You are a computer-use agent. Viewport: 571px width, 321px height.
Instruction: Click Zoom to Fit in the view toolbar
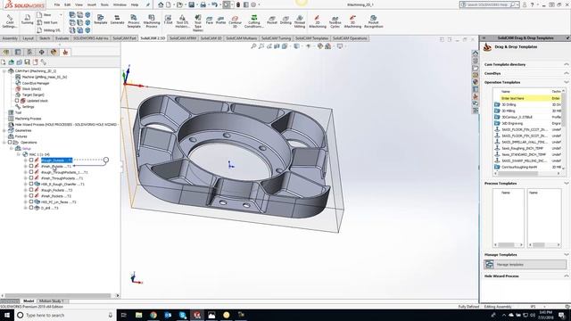[x=253, y=46]
